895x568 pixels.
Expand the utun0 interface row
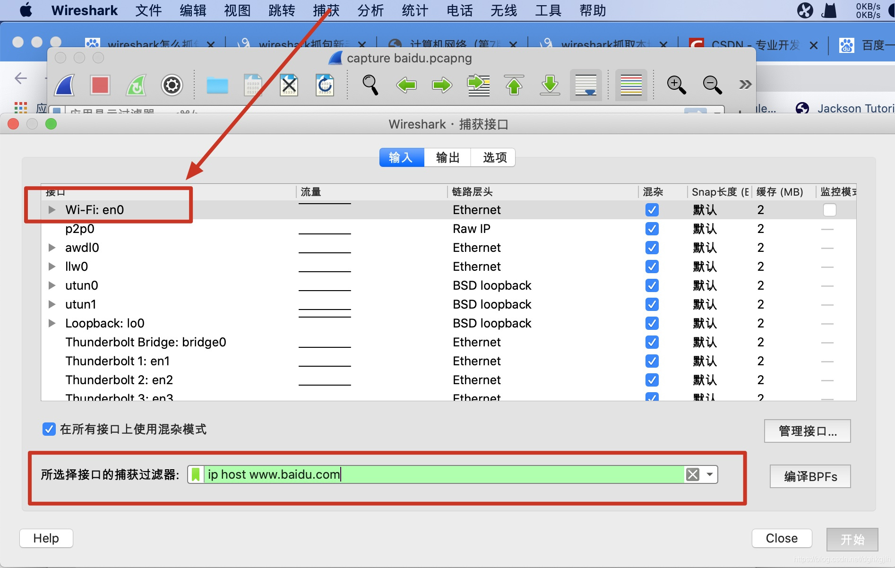tap(52, 285)
